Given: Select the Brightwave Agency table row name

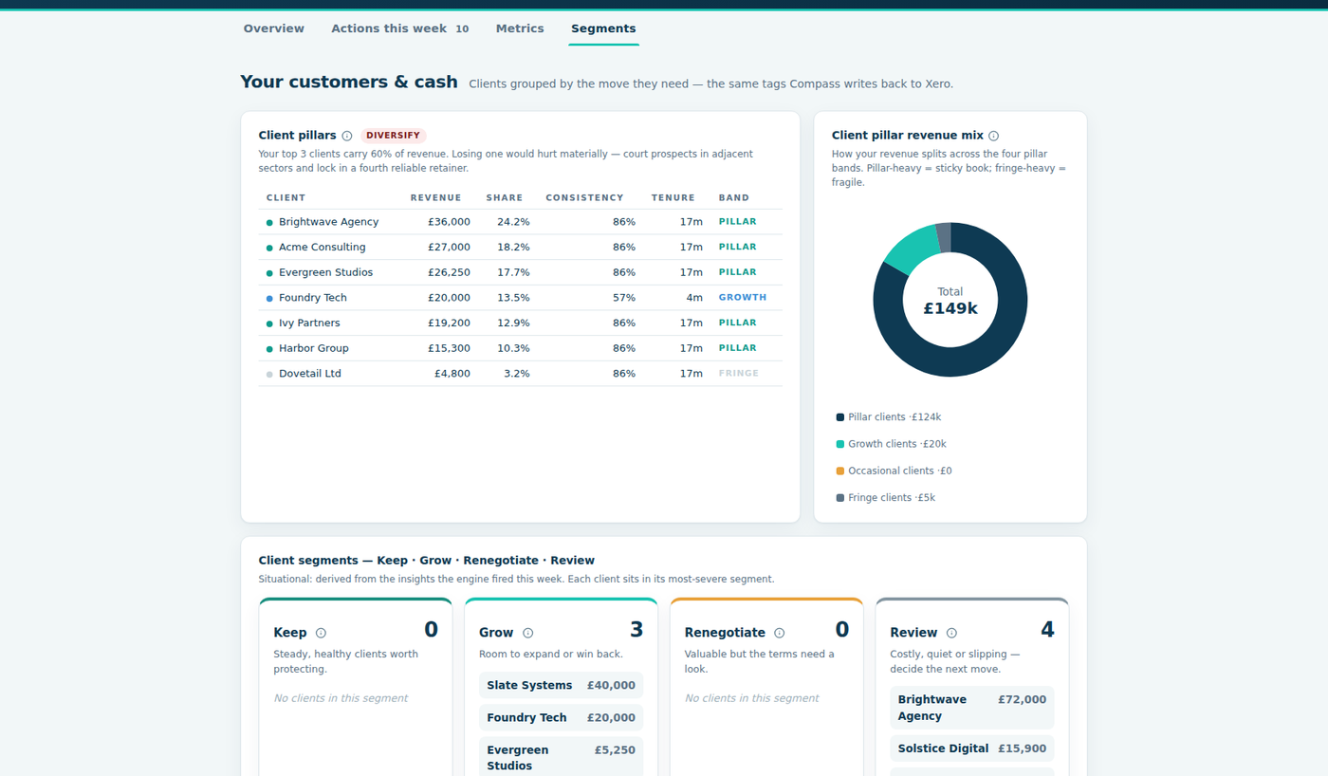Looking at the screenshot, I should click(x=328, y=222).
